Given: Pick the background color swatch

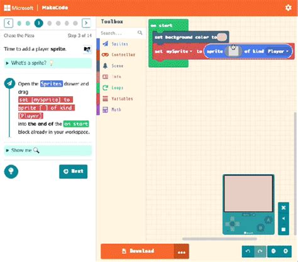Looking at the screenshot, I should tap(222, 37).
